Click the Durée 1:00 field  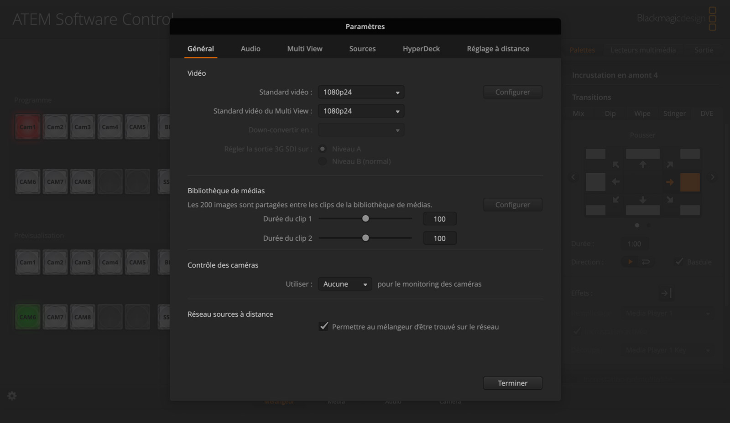click(x=634, y=244)
